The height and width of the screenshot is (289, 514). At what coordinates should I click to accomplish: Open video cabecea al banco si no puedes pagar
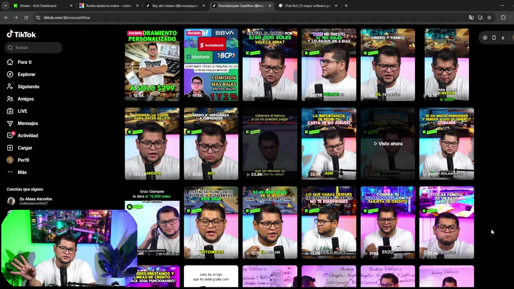pos(270,143)
